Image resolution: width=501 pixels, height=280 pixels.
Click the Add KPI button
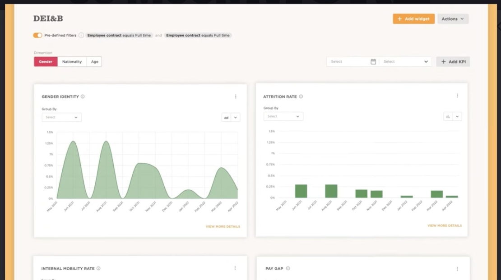[453, 61]
